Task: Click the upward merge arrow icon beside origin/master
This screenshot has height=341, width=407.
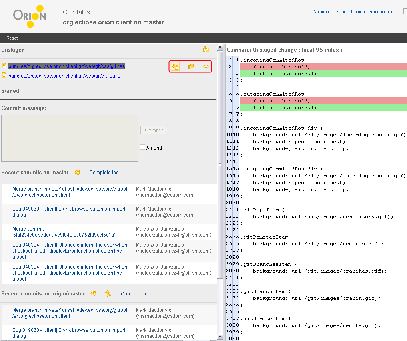Action: 108,293
